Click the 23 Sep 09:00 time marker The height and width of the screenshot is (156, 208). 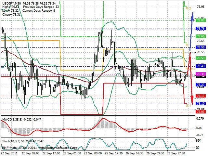(x=92, y=153)
